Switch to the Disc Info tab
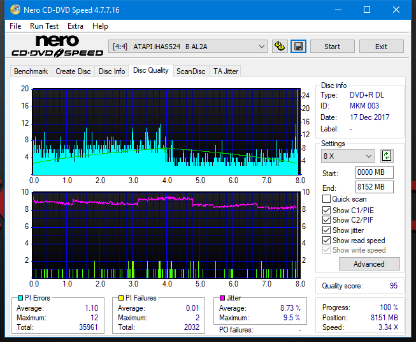Image resolution: width=416 pixels, height=342 pixels. (111, 71)
